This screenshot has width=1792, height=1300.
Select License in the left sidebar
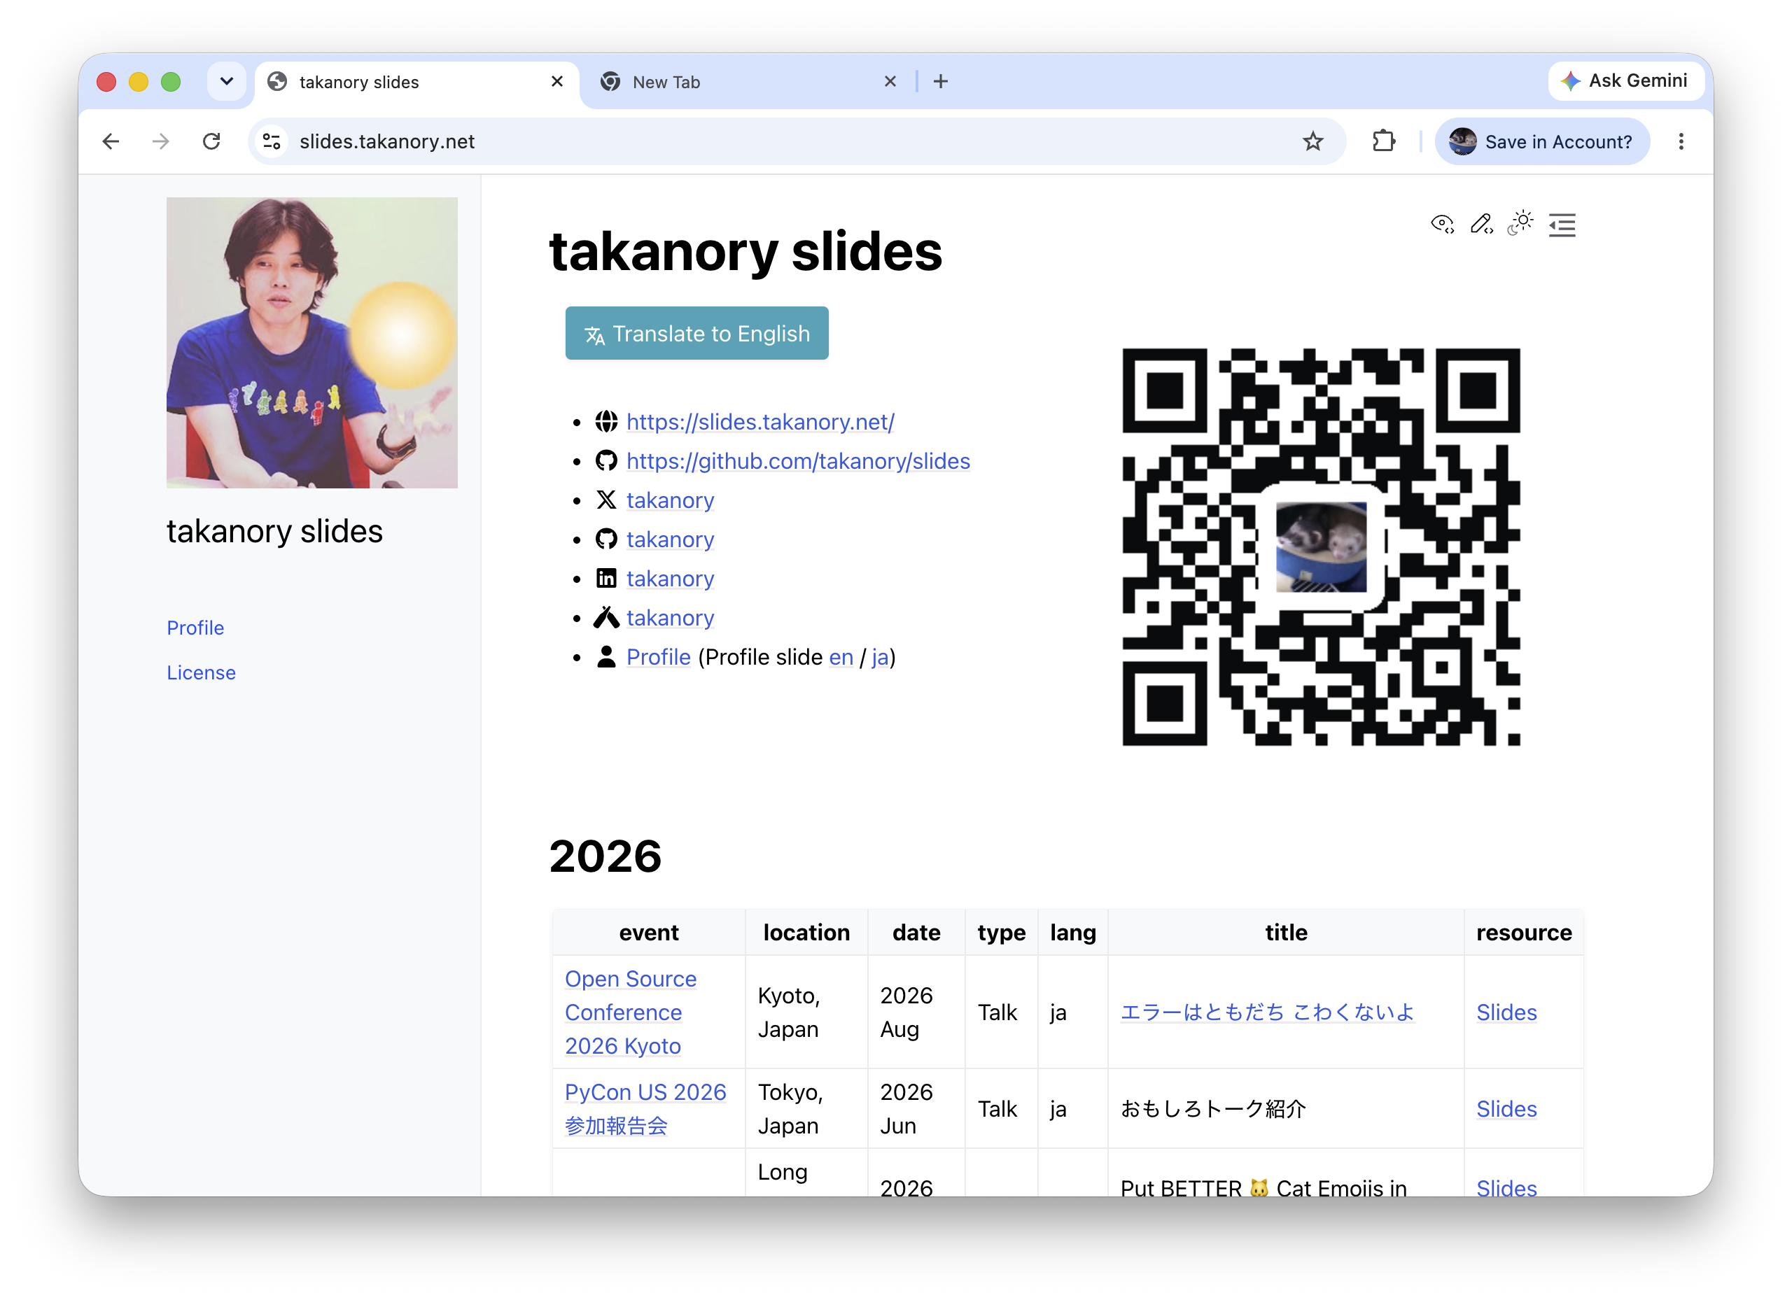click(201, 673)
